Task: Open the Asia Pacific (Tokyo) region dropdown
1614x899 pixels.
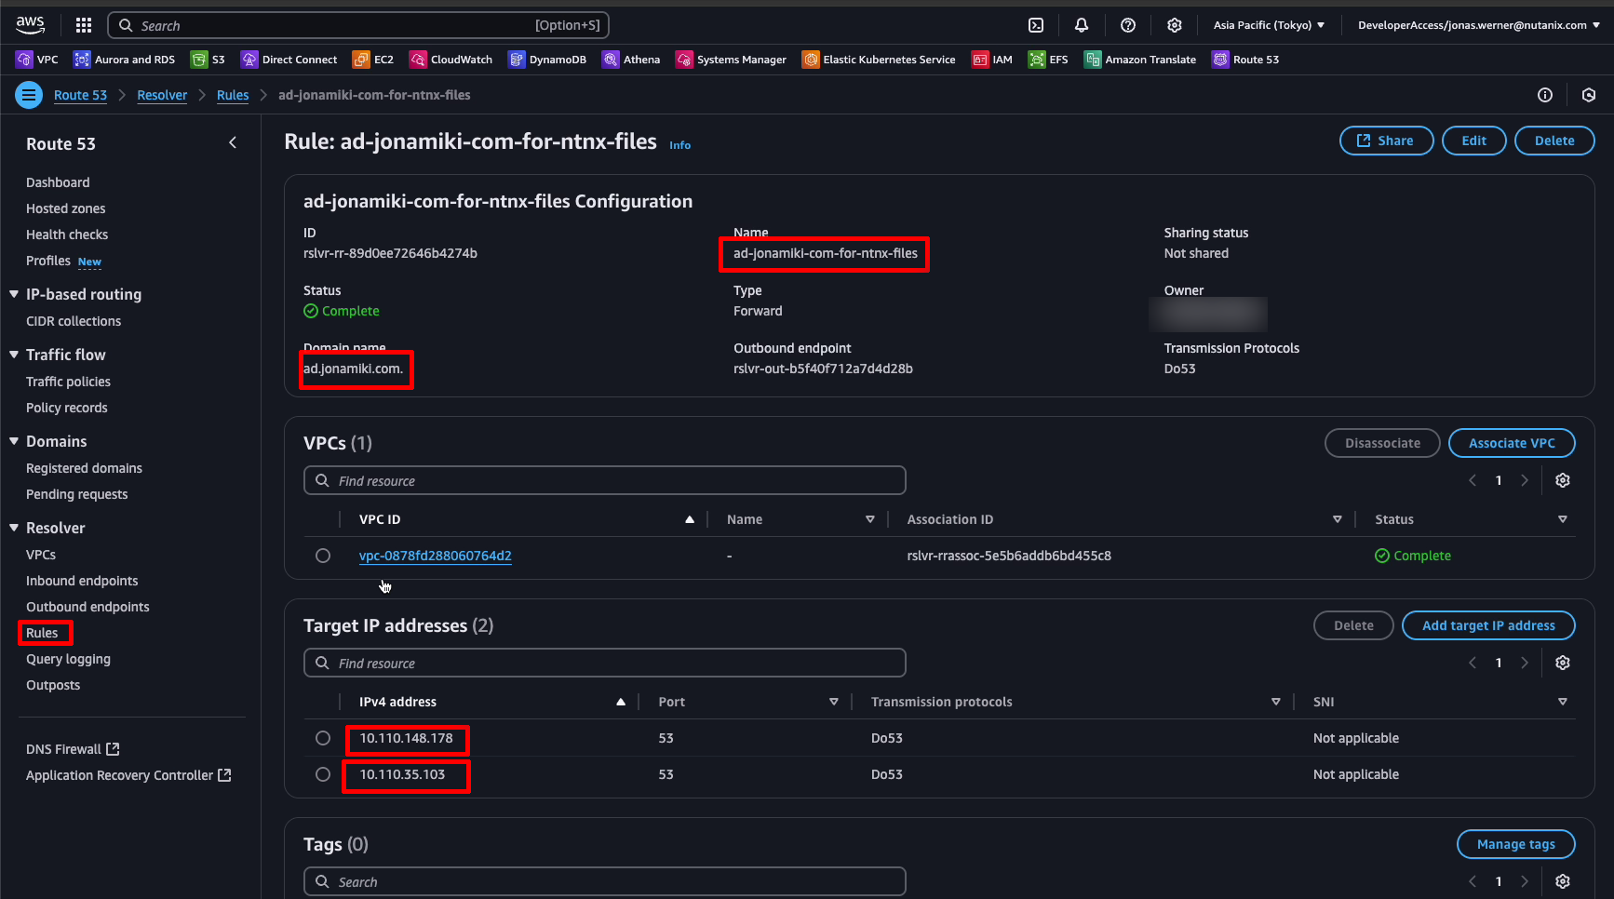Action: 1269,25
